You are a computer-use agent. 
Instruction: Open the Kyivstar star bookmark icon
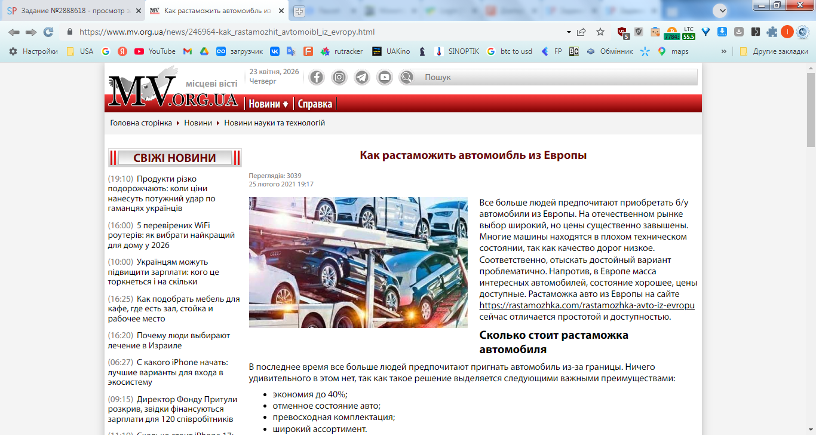pyautogui.click(x=645, y=51)
